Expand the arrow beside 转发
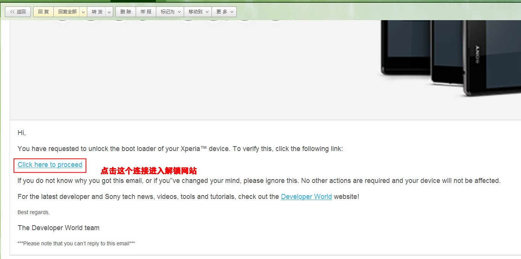 (109, 12)
